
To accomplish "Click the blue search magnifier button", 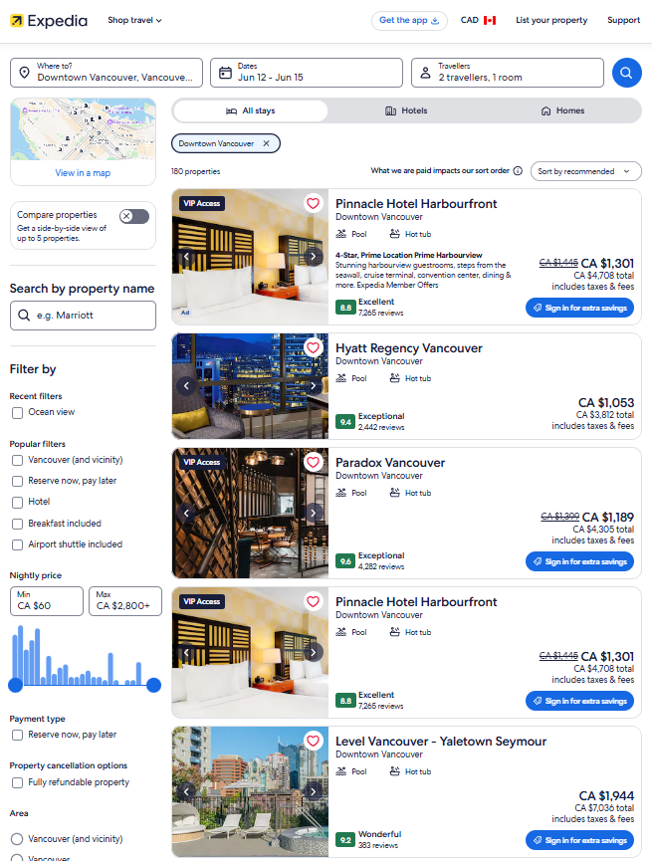I will 627,73.
